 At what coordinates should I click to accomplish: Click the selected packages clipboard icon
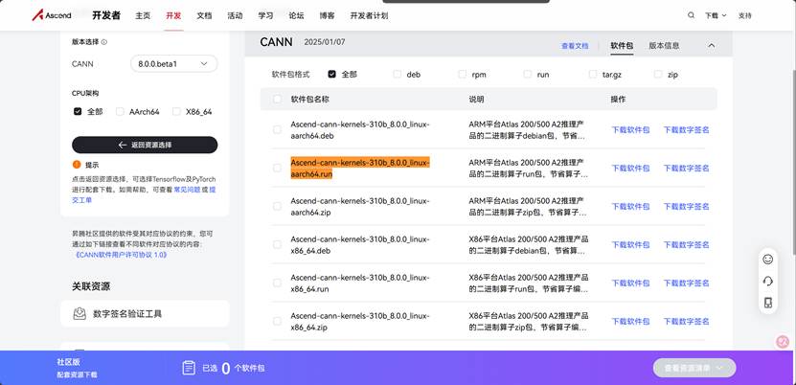(189, 369)
